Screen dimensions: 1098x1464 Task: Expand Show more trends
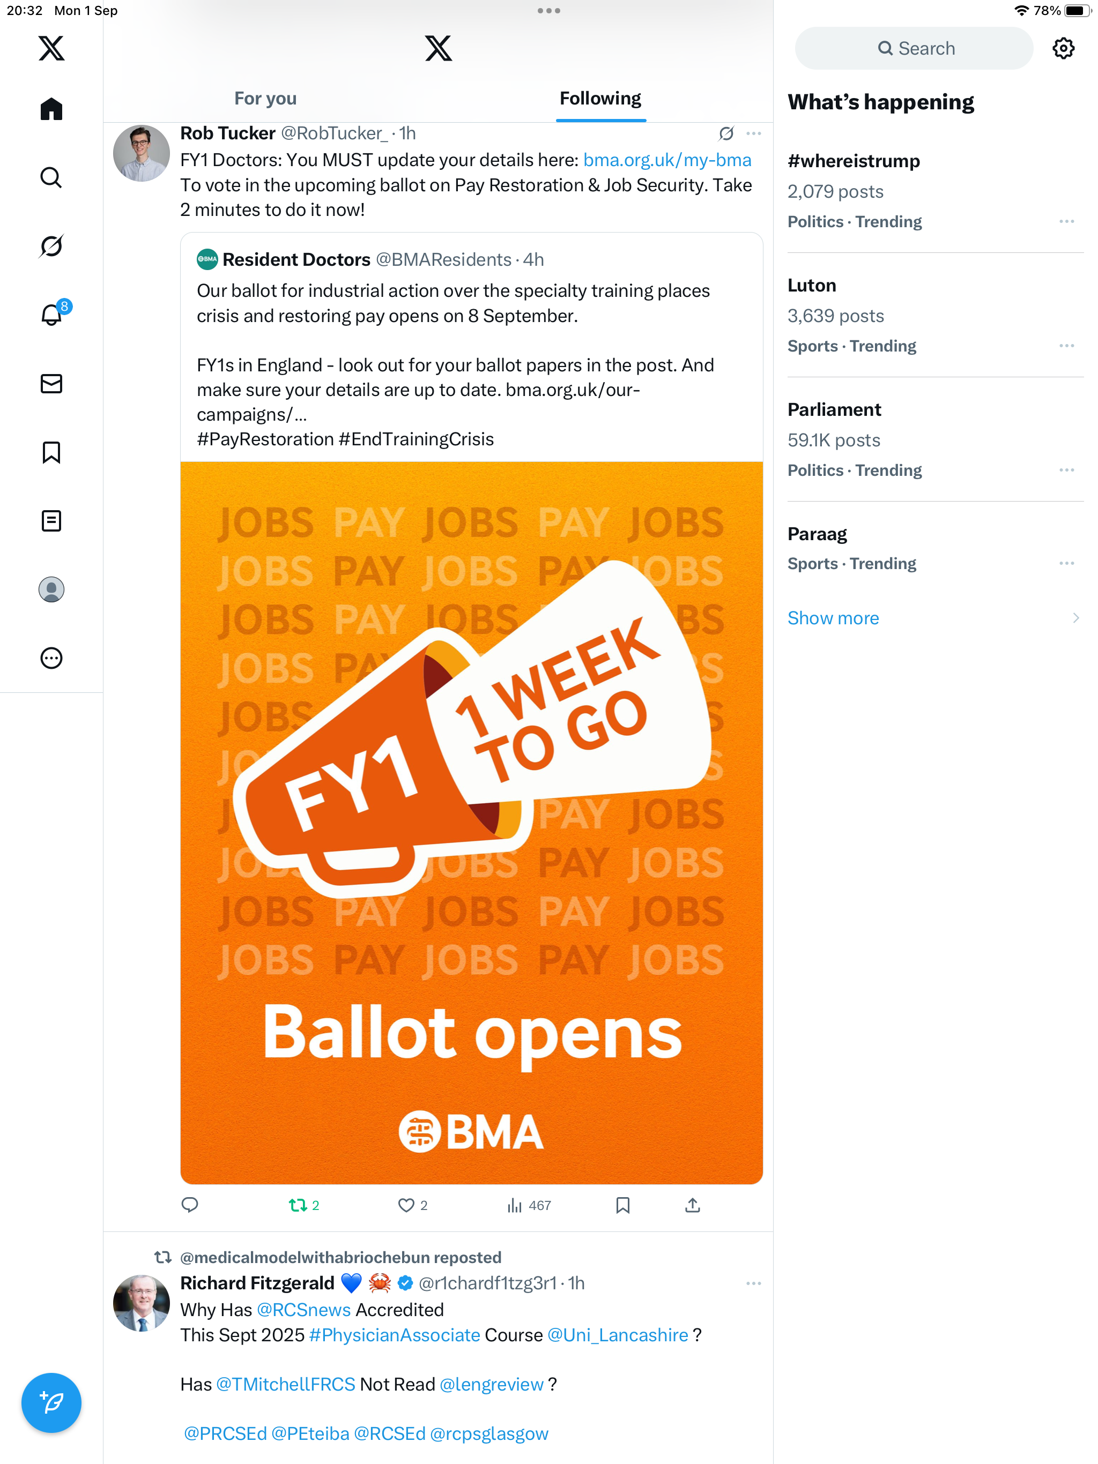click(x=833, y=617)
